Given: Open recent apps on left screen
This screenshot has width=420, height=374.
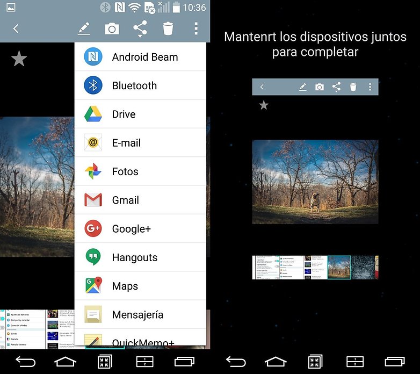Looking at the screenshot, I should point(184,362).
